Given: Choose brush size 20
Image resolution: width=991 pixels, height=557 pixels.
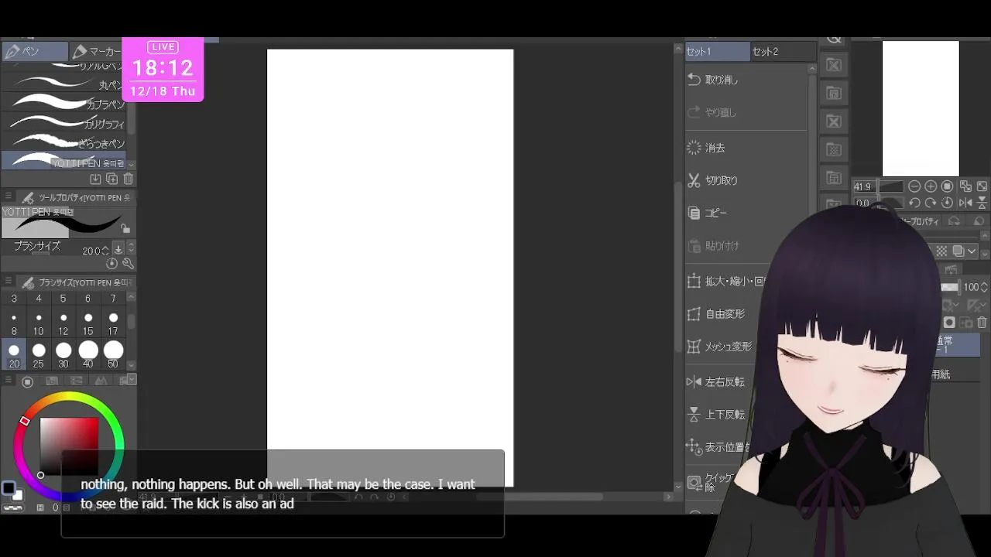Looking at the screenshot, I should coord(14,355).
